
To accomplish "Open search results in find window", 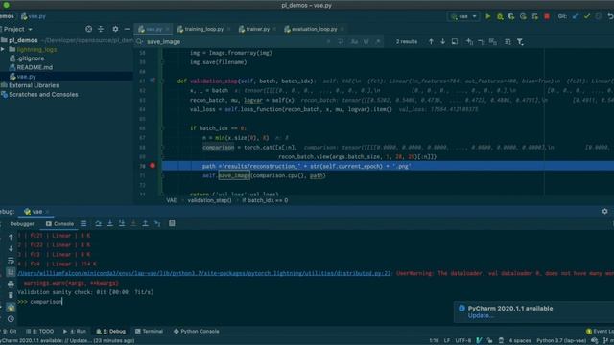I will click(x=454, y=41).
